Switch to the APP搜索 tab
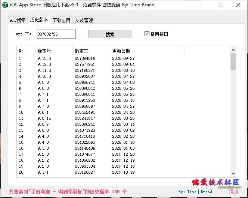This screenshot has width=248, height=198. click(18, 20)
